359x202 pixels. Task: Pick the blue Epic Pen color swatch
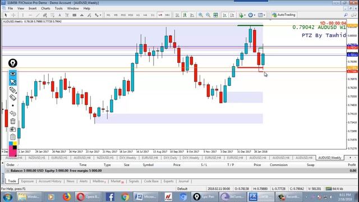tap(11, 144)
